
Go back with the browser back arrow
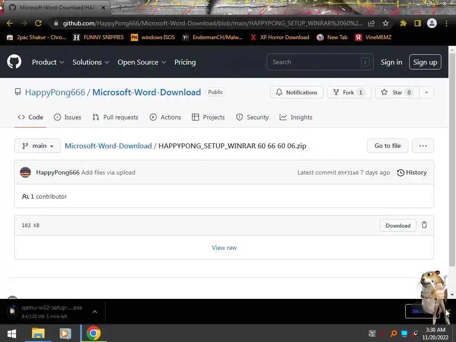[10, 23]
